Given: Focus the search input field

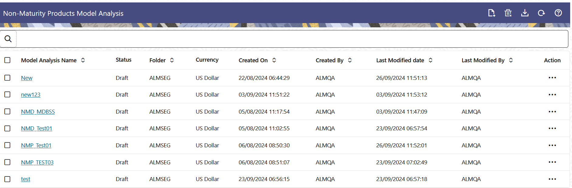Looking at the screenshot, I should click(292, 39).
